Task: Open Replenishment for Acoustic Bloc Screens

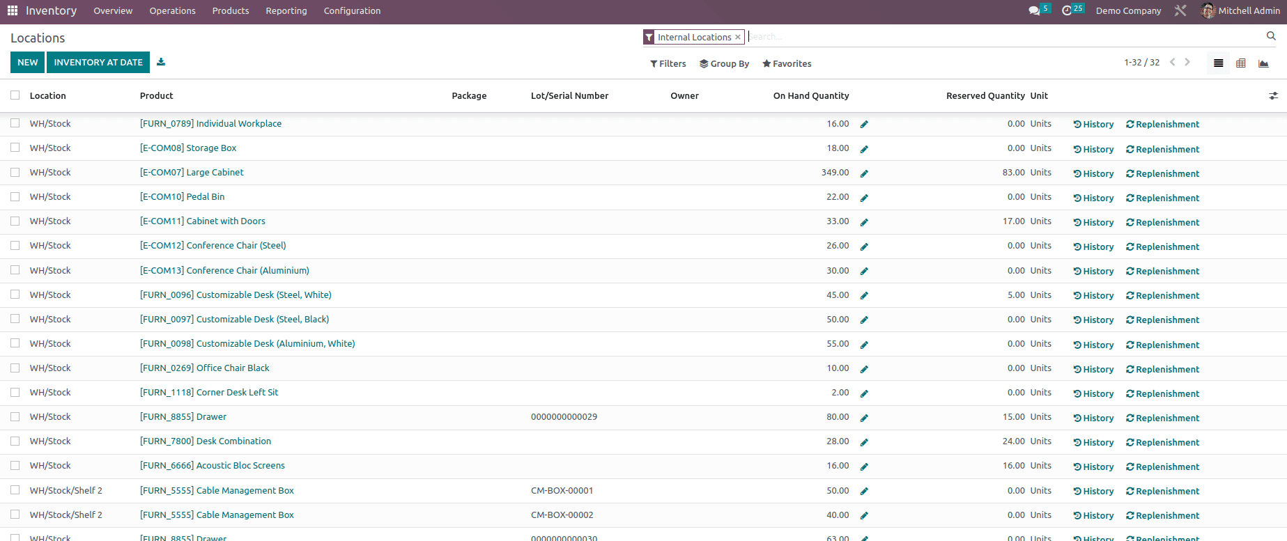Action: tap(1162, 466)
